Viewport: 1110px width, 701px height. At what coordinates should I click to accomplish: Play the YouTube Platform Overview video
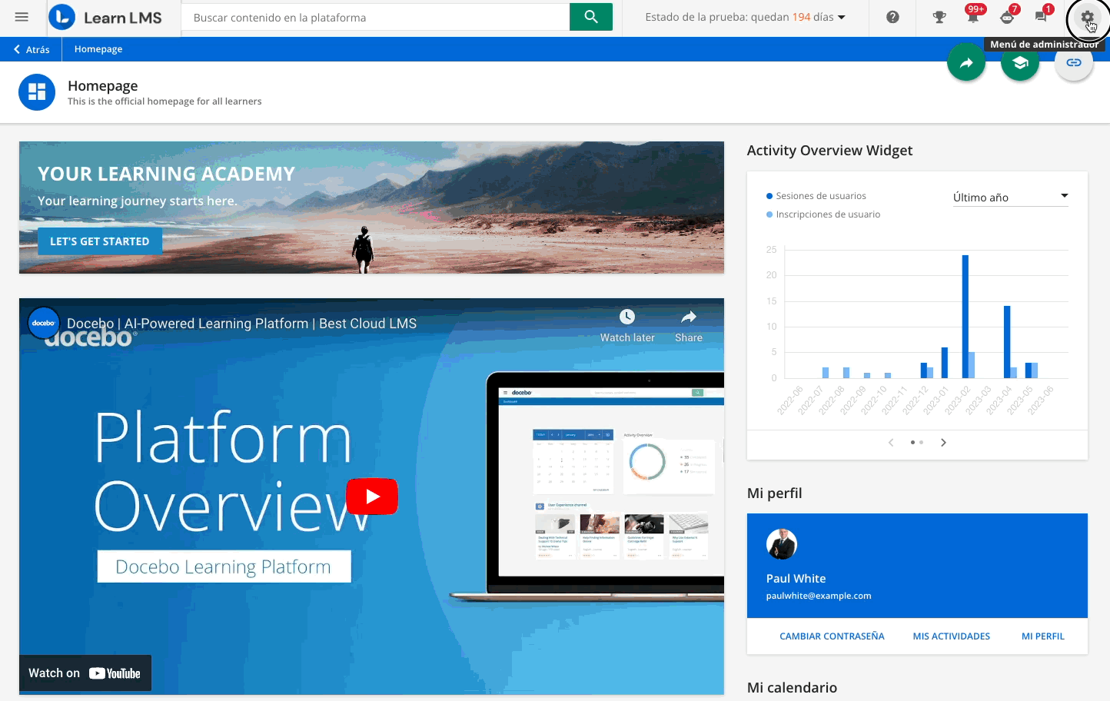coord(372,497)
